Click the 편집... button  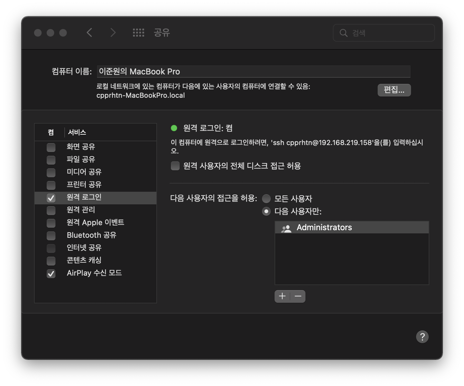click(394, 90)
